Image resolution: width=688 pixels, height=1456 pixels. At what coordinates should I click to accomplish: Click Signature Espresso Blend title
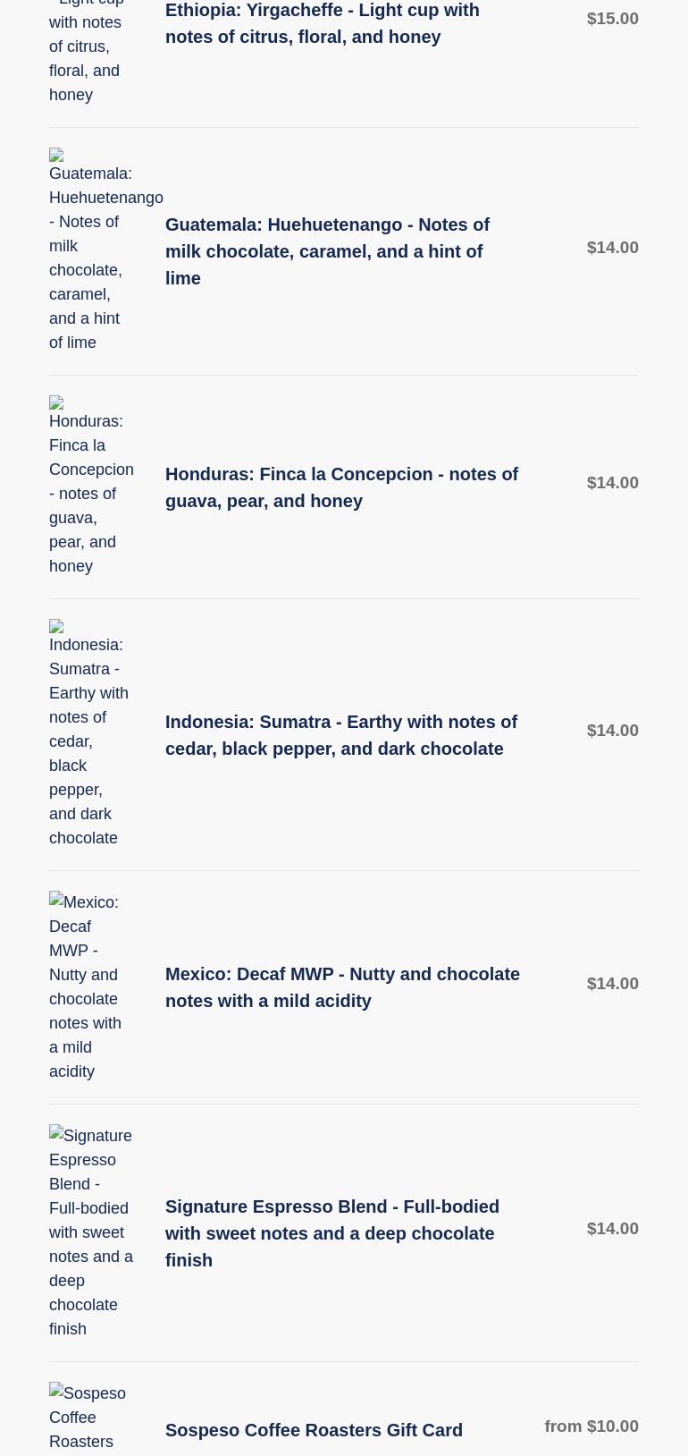tap(331, 1233)
